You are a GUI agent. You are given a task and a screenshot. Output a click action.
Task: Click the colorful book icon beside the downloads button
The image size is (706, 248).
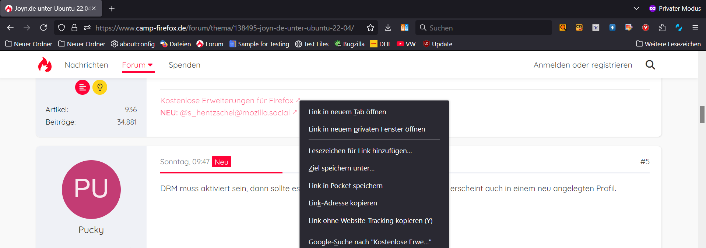point(405,28)
